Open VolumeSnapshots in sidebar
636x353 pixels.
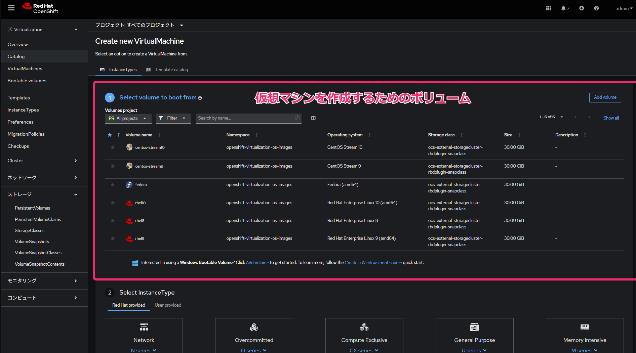coord(32,241)
